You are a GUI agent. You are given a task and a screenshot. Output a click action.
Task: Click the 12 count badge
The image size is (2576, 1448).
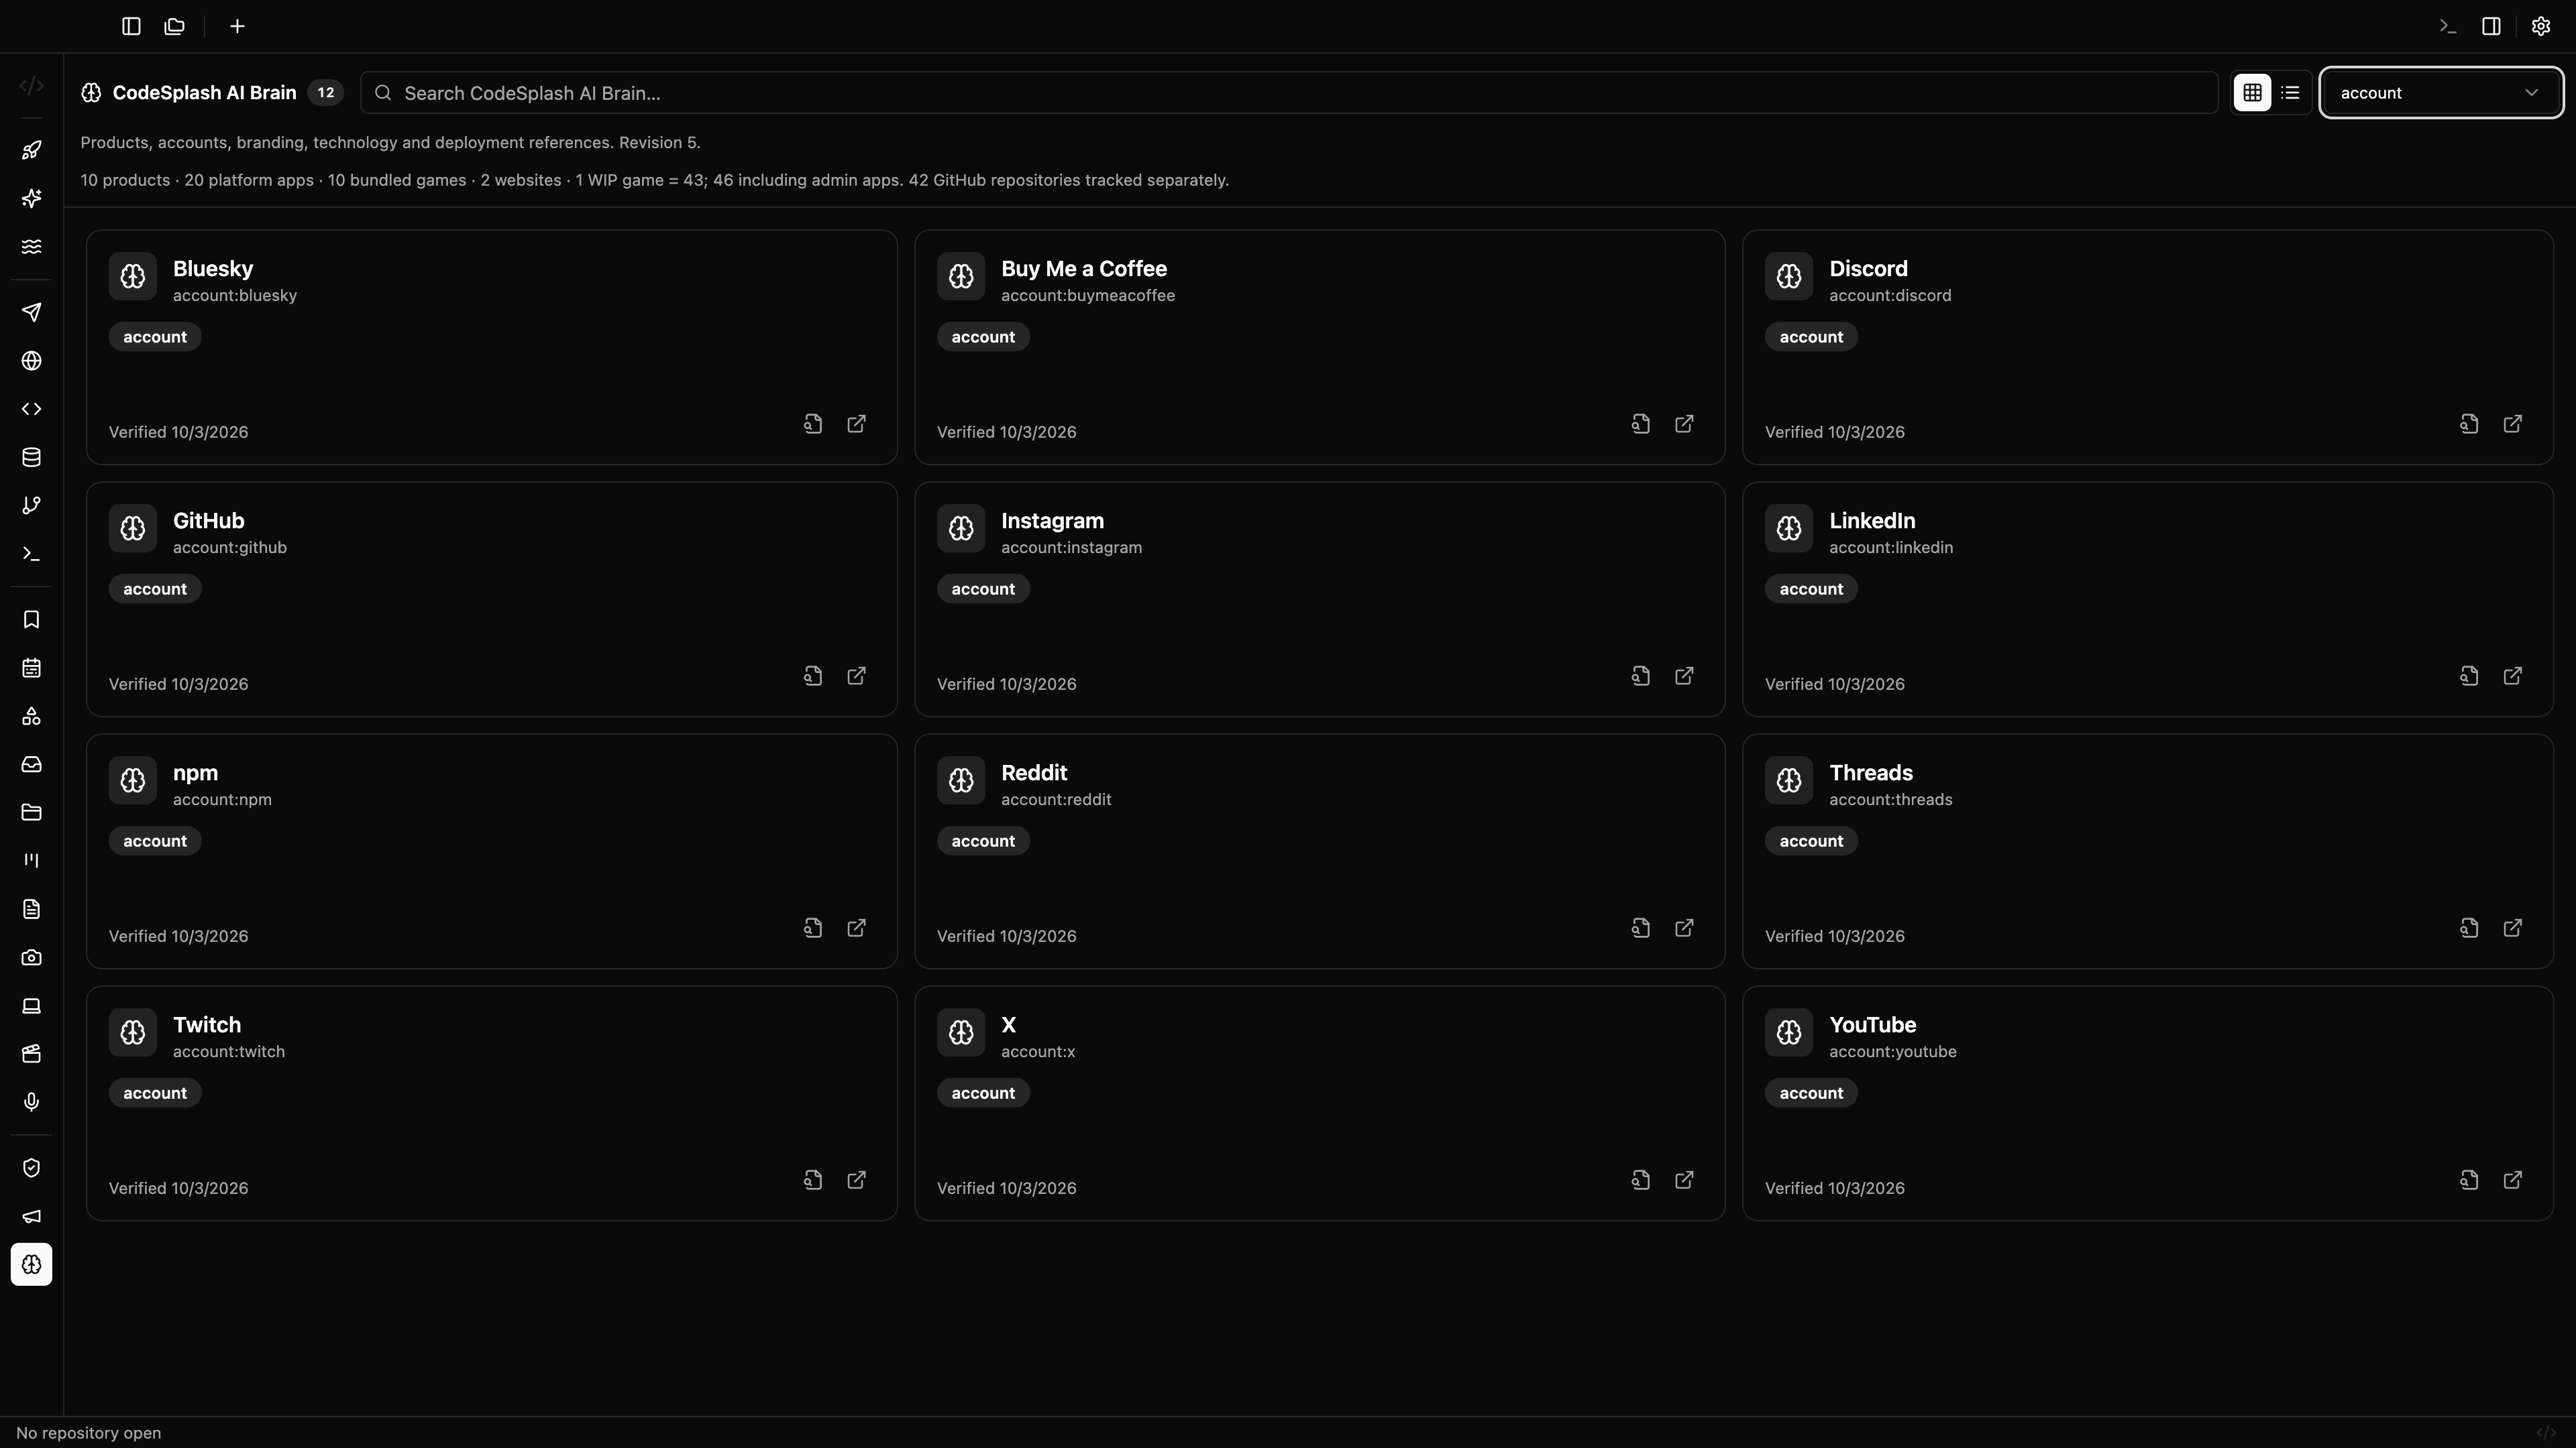(x=325, y=93)
